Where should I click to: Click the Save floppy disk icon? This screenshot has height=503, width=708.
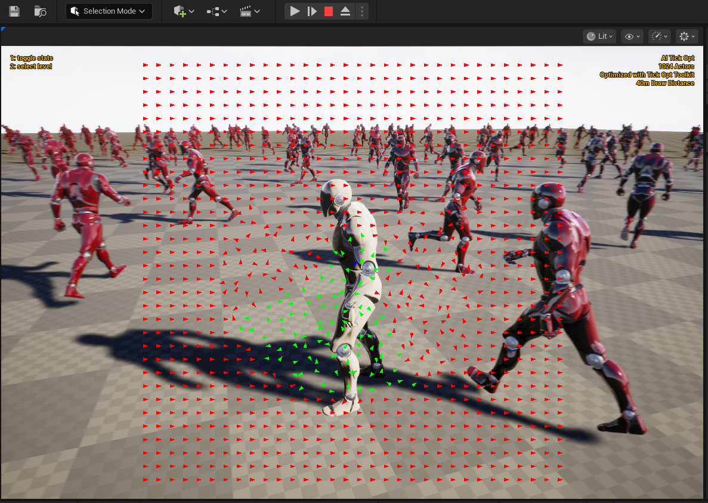14,11
